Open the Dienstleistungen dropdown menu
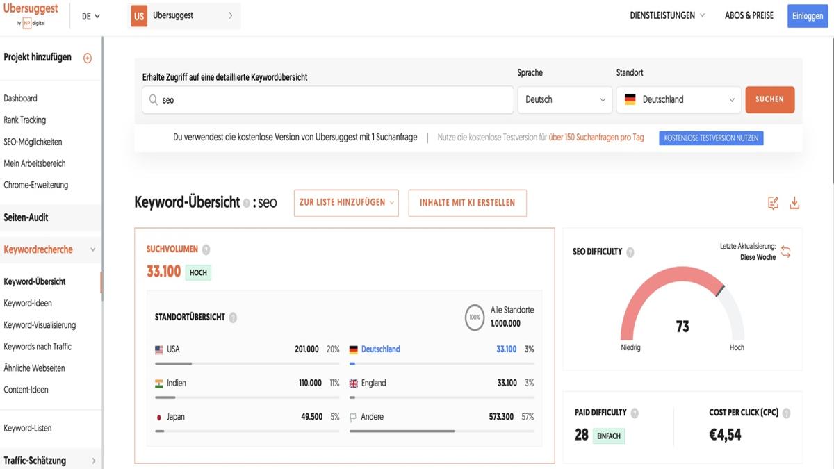This screenshot has height=469, width=834. [x=667, y=15]
